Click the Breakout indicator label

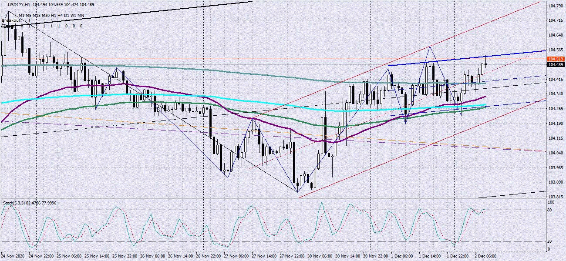(11, 20)
